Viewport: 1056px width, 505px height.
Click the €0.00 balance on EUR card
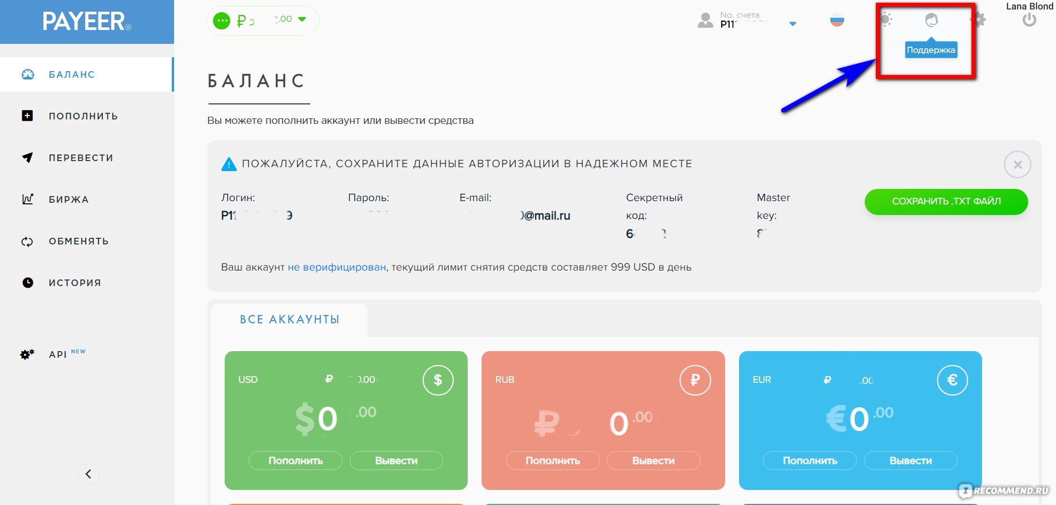click(x=860, y=419)
